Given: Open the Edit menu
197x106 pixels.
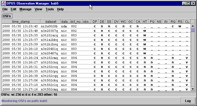Looking at the screenshot, I should pyautogui.click(x=13, y=9).
